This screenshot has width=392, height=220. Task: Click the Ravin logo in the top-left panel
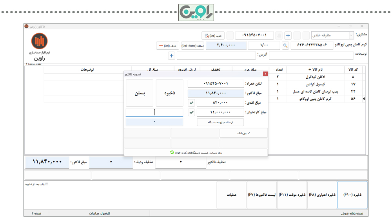[39, 41]
